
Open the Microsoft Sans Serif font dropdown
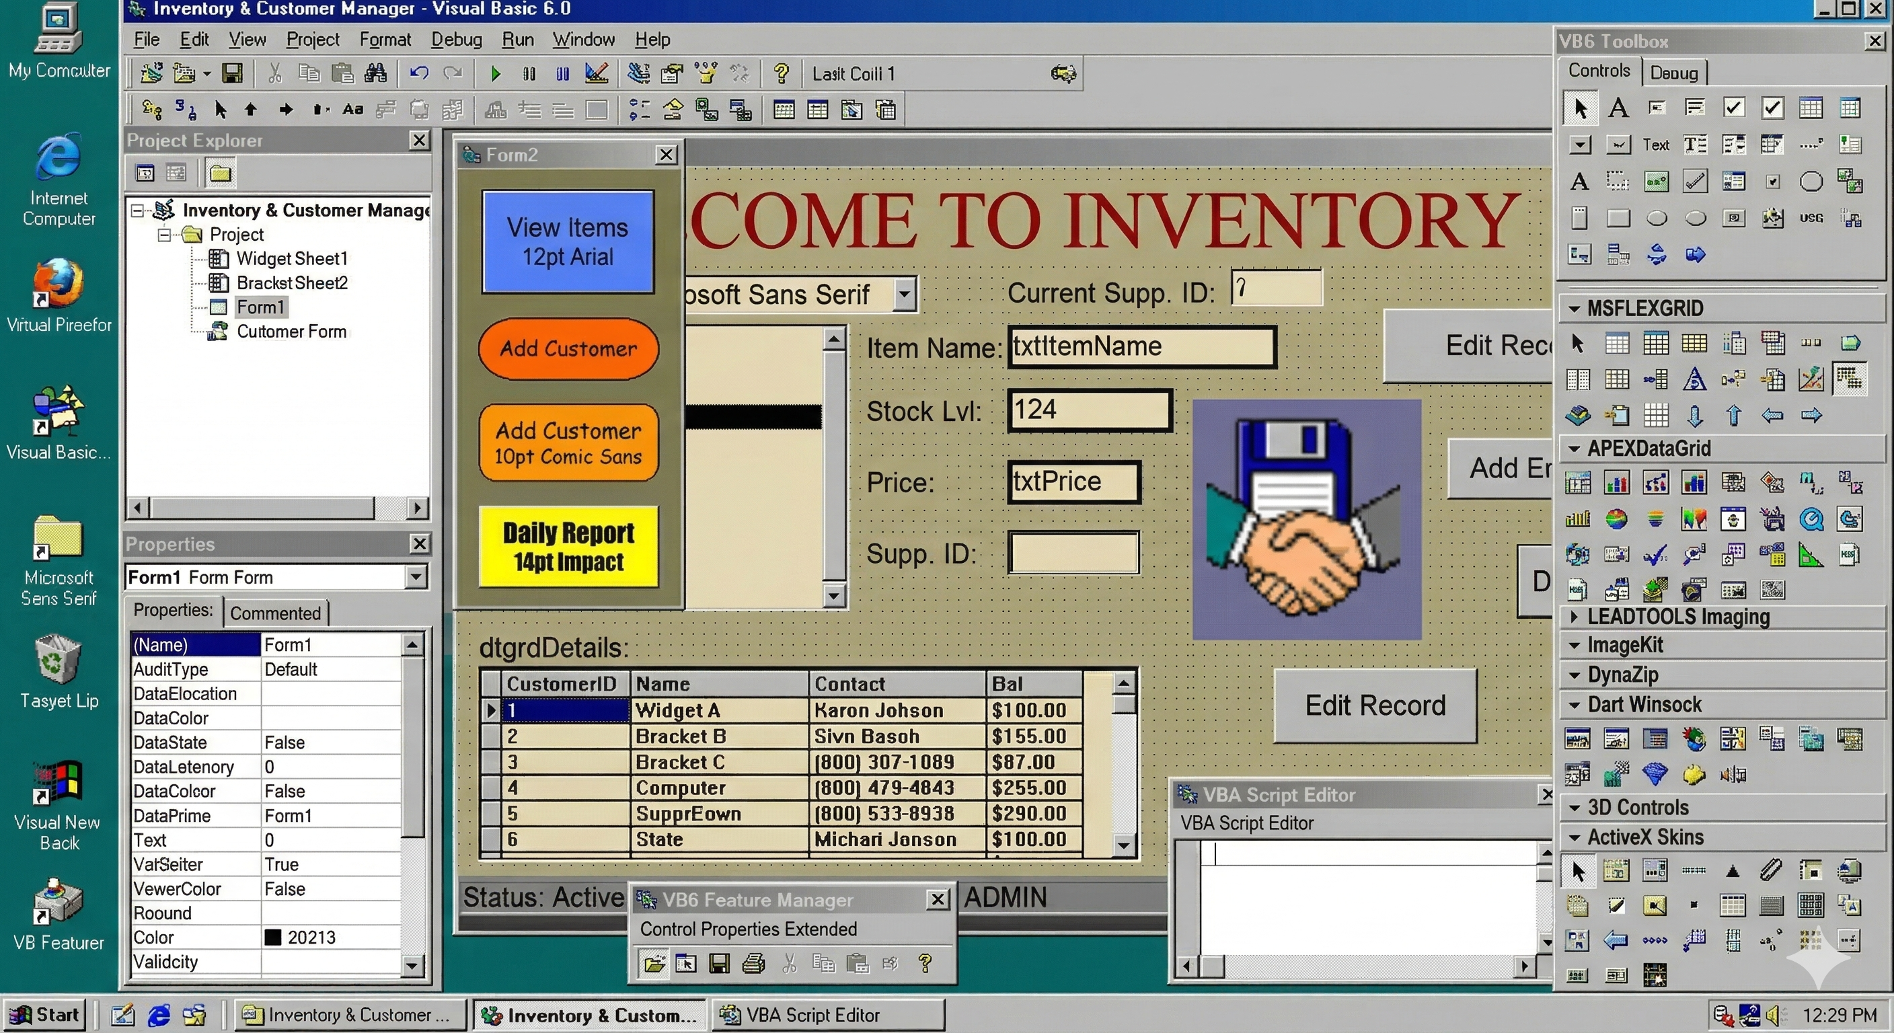(x=905, y=293)
